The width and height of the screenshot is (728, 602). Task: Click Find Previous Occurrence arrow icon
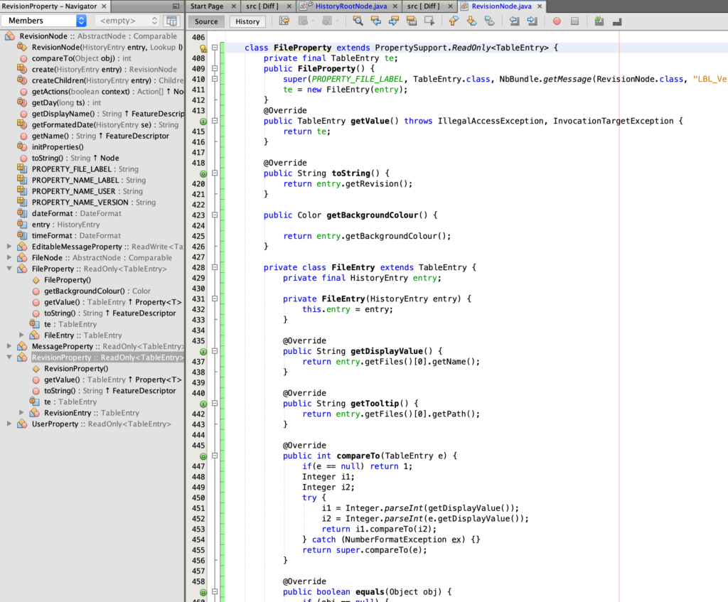375,21
